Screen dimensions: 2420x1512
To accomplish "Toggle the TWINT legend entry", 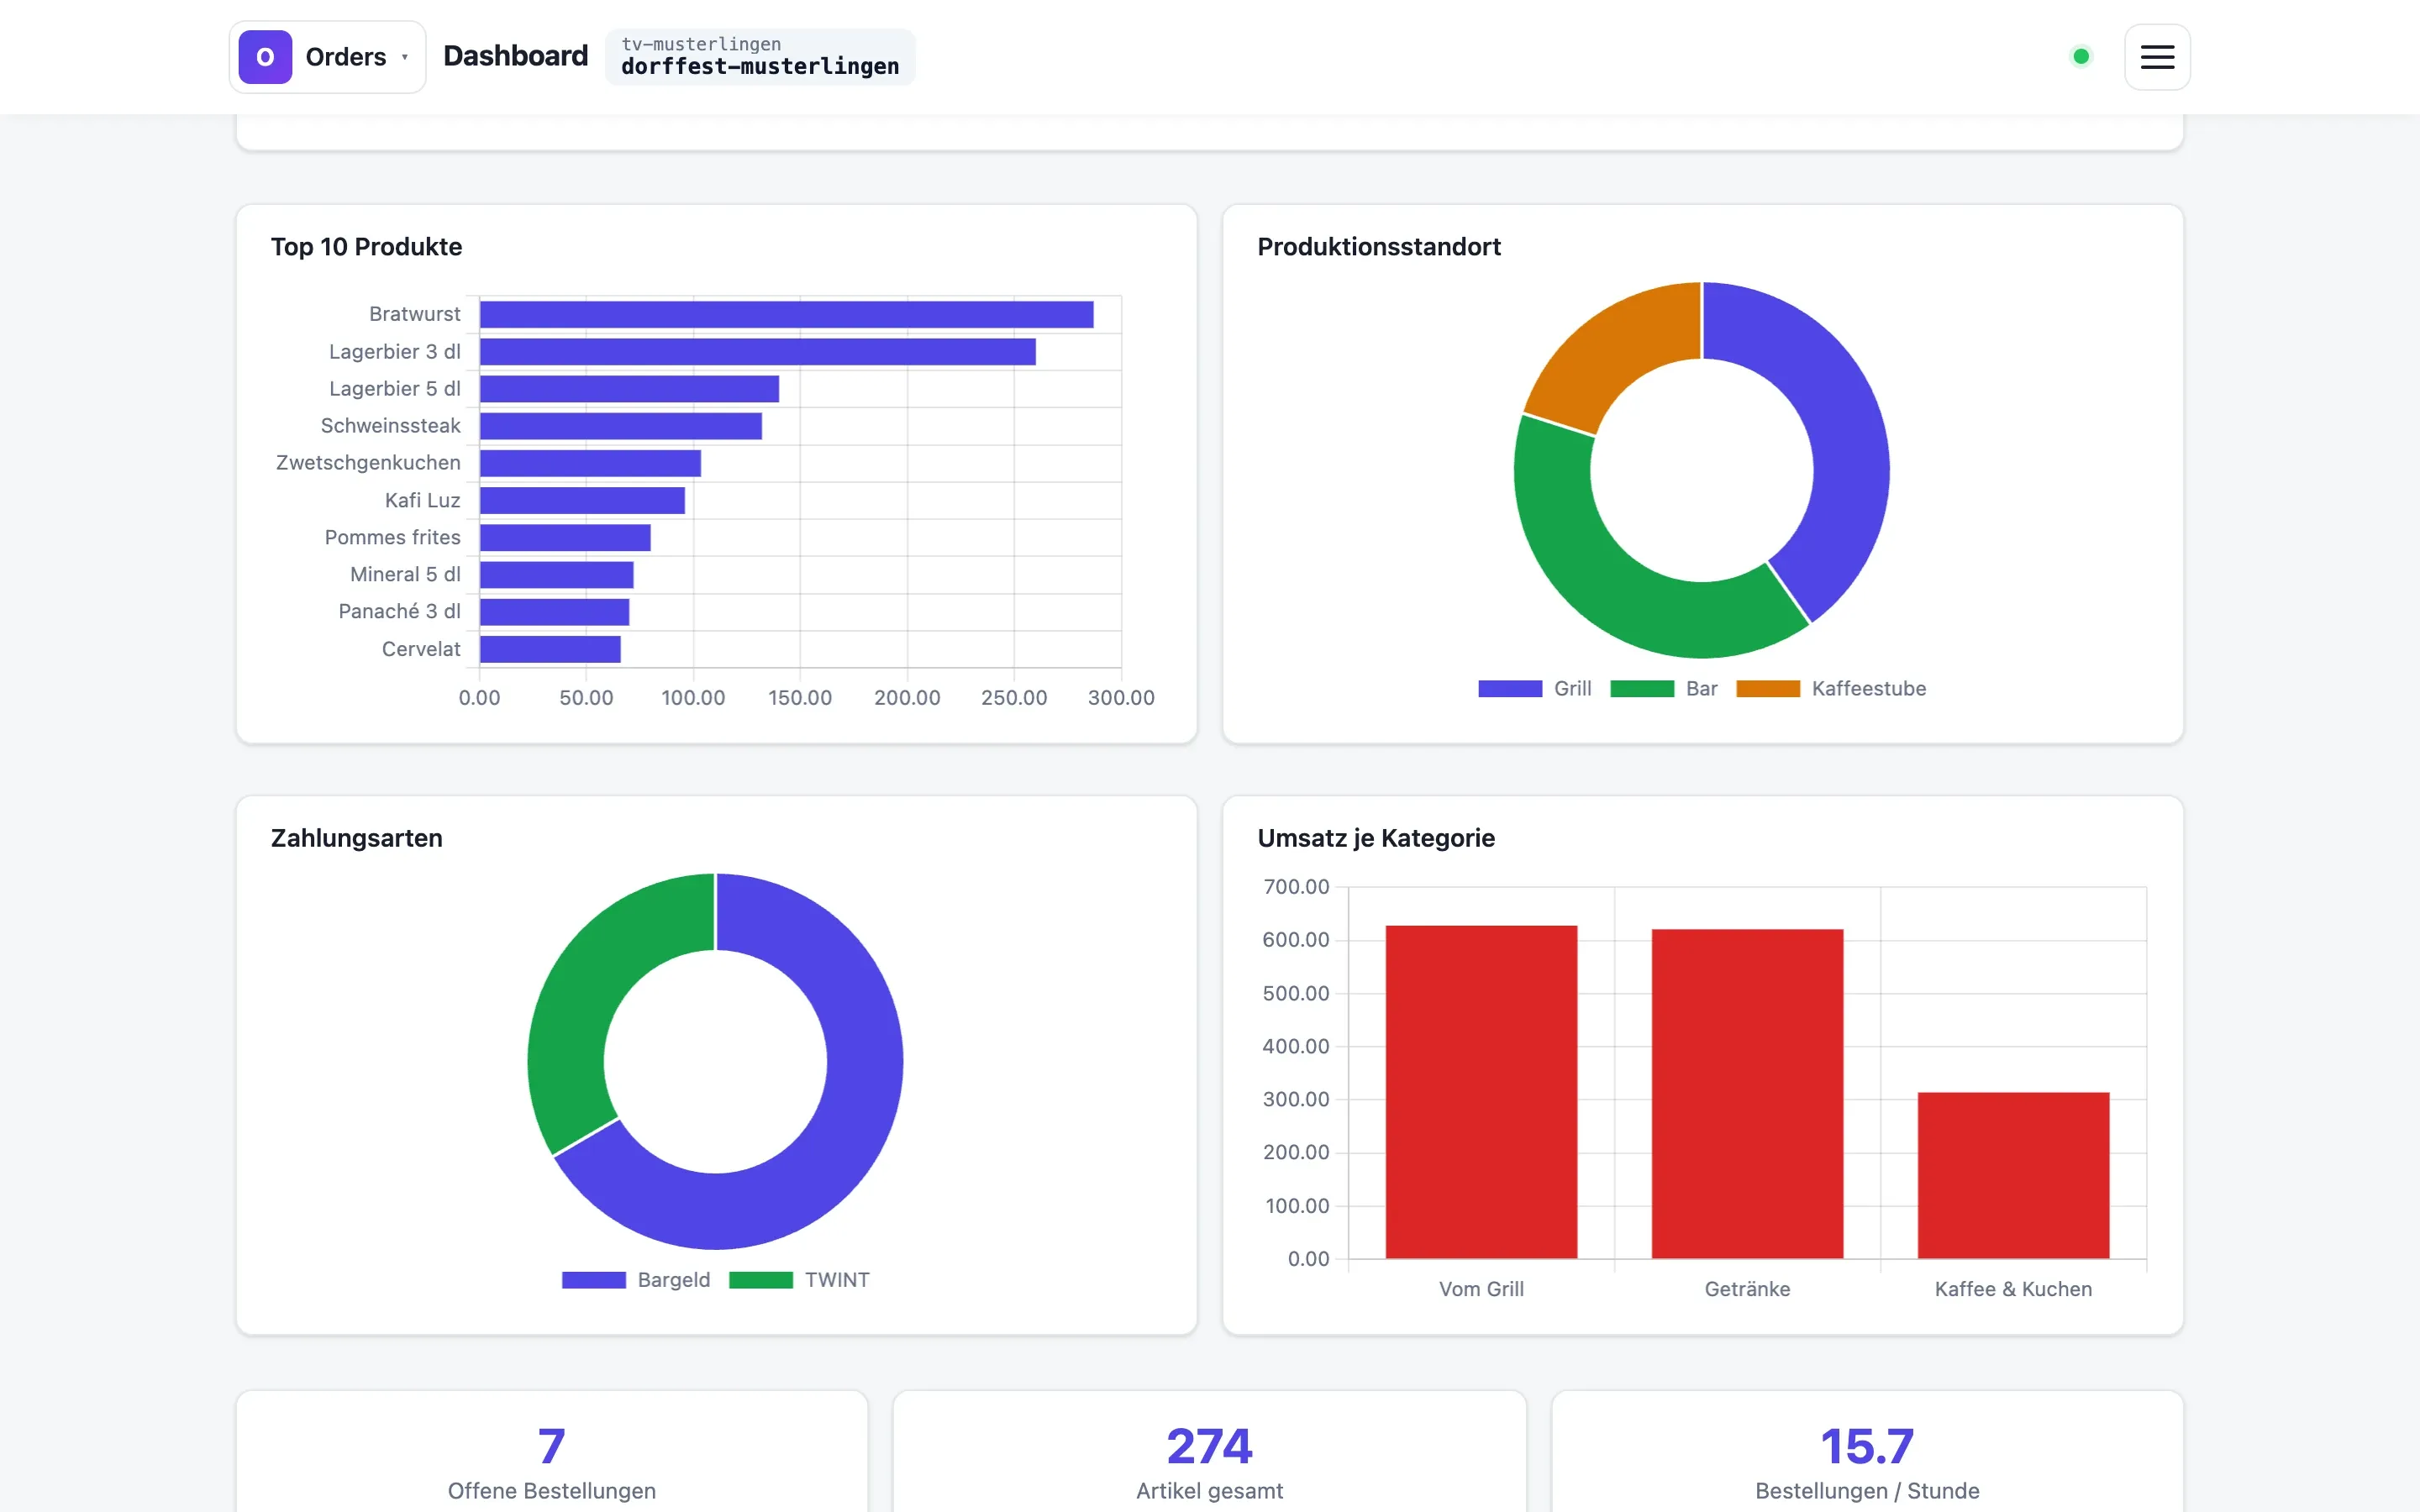I will point(799,1280).
